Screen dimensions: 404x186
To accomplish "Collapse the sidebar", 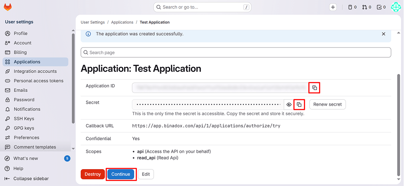I will [27, 178].
